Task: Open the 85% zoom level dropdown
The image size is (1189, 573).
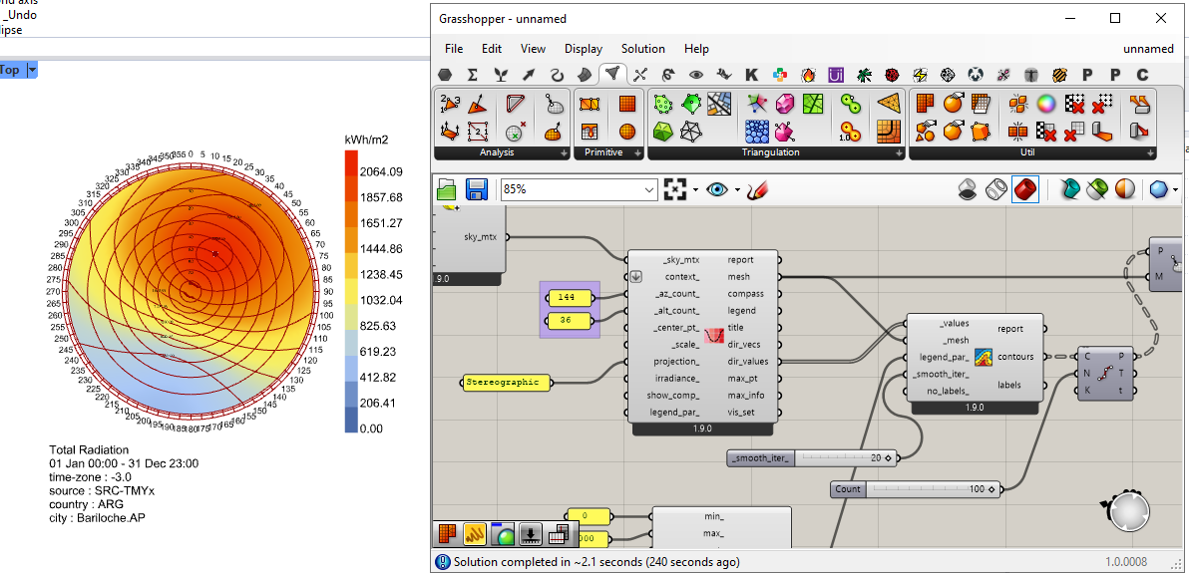Action: tap(649, 189)
